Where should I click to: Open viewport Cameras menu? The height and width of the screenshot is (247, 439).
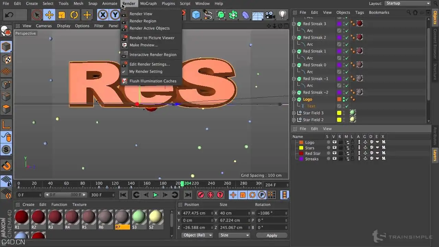coord(44,26)
